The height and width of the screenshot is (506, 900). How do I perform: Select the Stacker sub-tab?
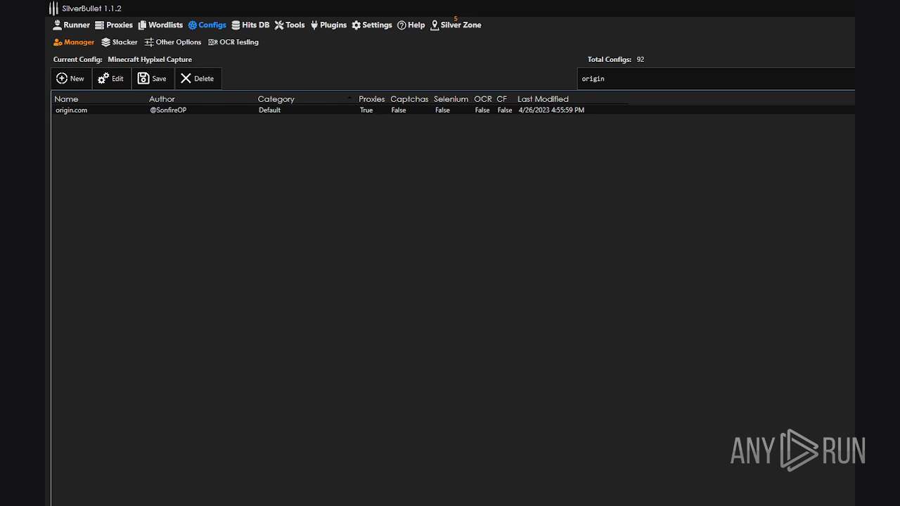coord(120,42)
